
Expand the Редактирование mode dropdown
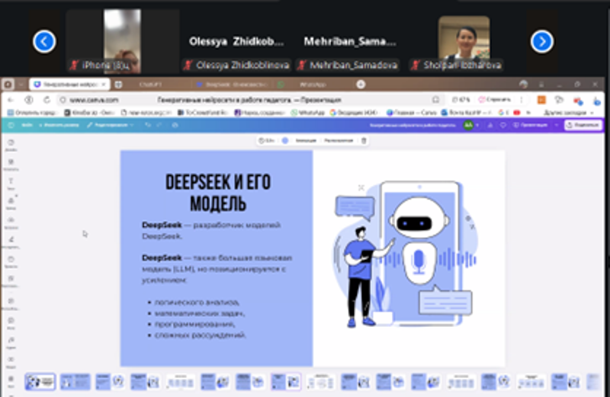(x=111, y=124)
